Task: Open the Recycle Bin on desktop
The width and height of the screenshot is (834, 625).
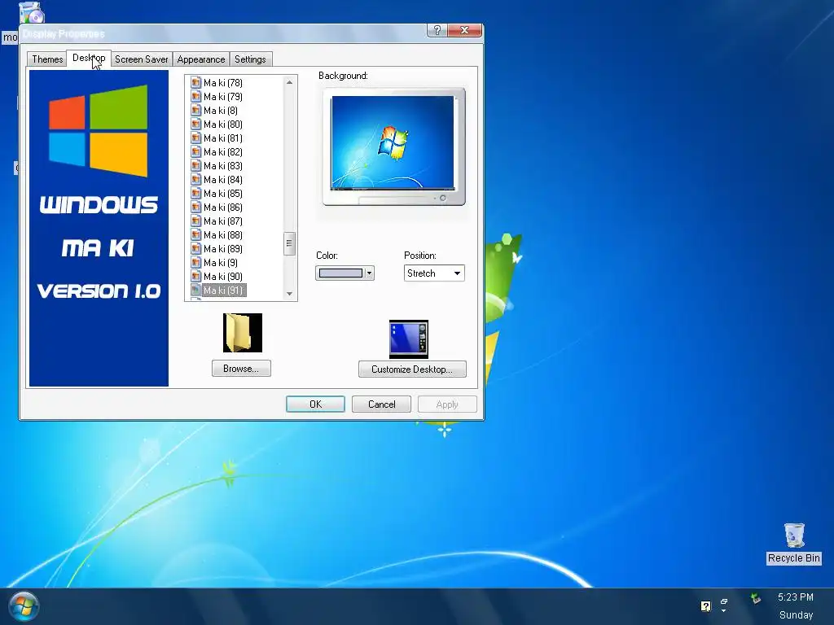Action: [793, 543]
